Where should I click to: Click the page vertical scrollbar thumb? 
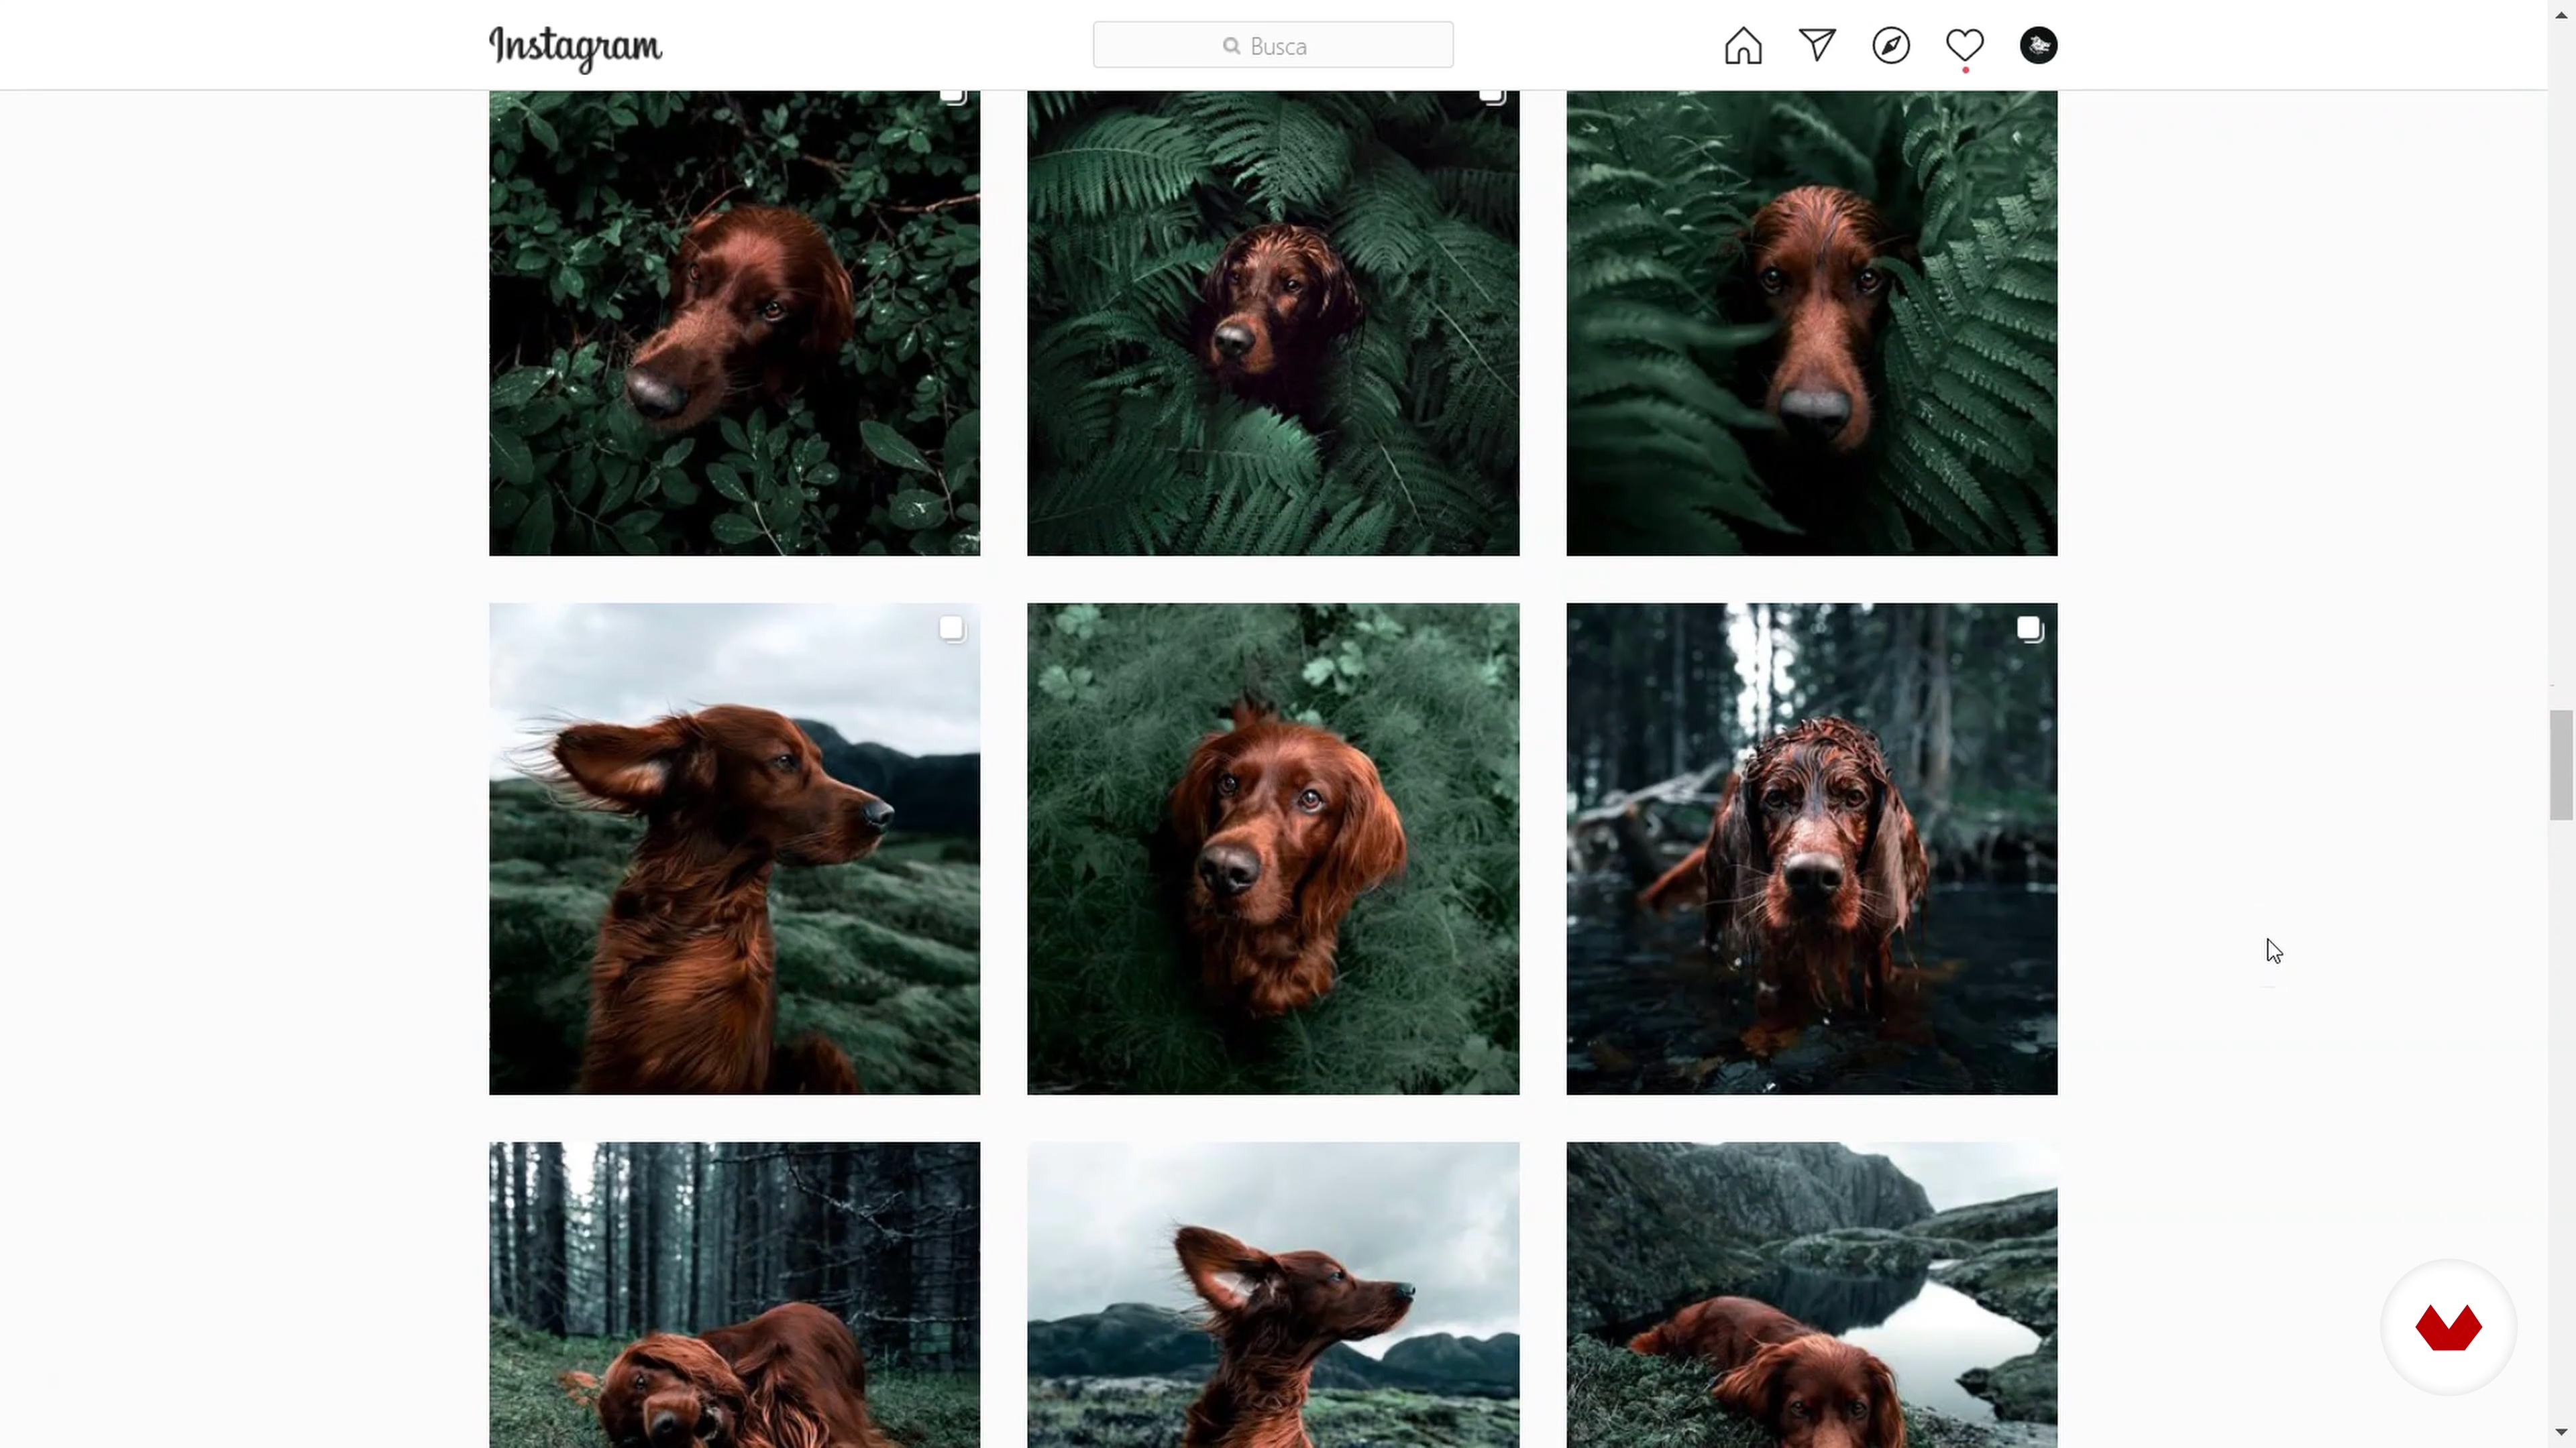2561,764
